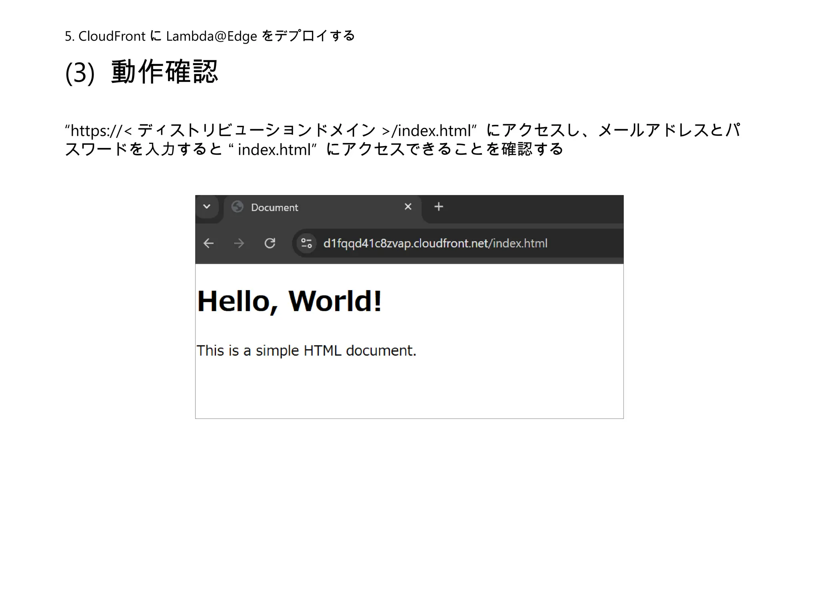The image size is (819, 614).
Task: Select the Document browser tab
Action: click(x=322, y=207)
